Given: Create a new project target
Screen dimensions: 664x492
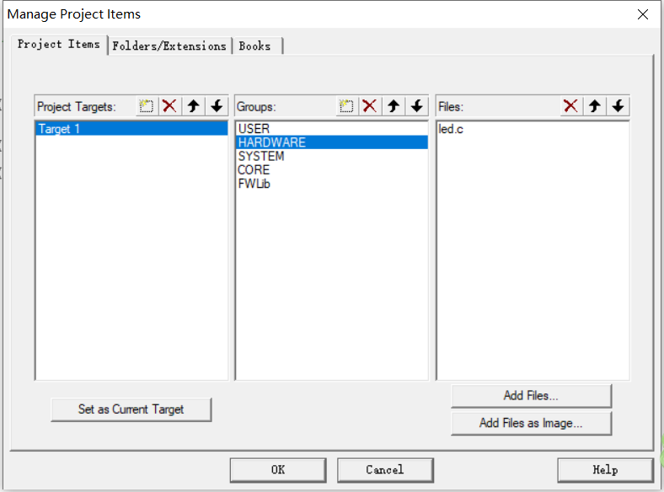Looking at the screenshot, I should (147, 106).
